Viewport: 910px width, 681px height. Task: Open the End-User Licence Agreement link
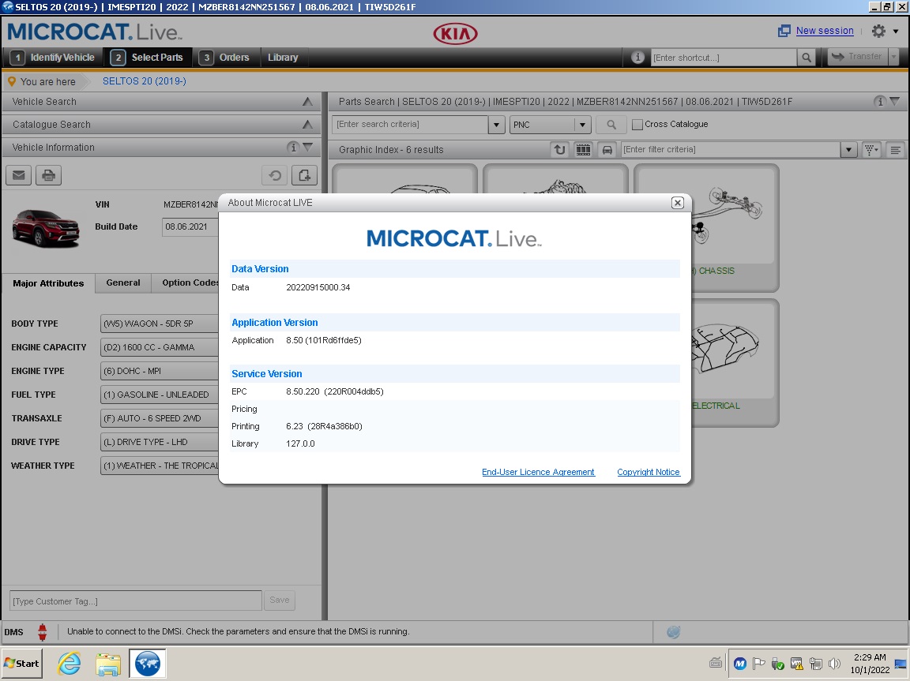538,473
